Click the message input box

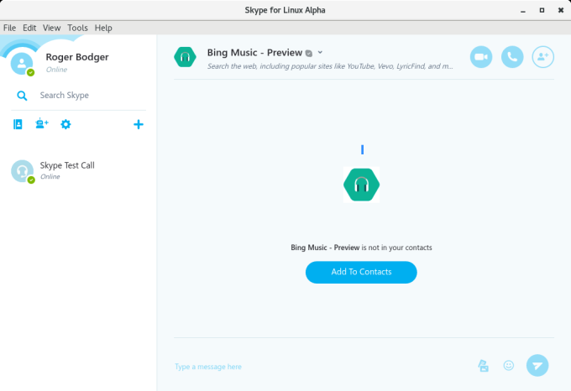pyautogui.click(x=319, y=367)
